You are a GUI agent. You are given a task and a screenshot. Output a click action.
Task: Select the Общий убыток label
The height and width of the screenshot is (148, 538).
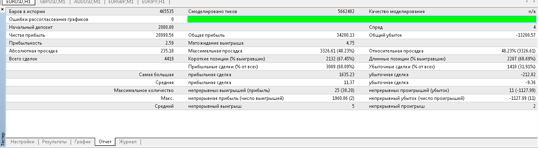click(386, 35)
